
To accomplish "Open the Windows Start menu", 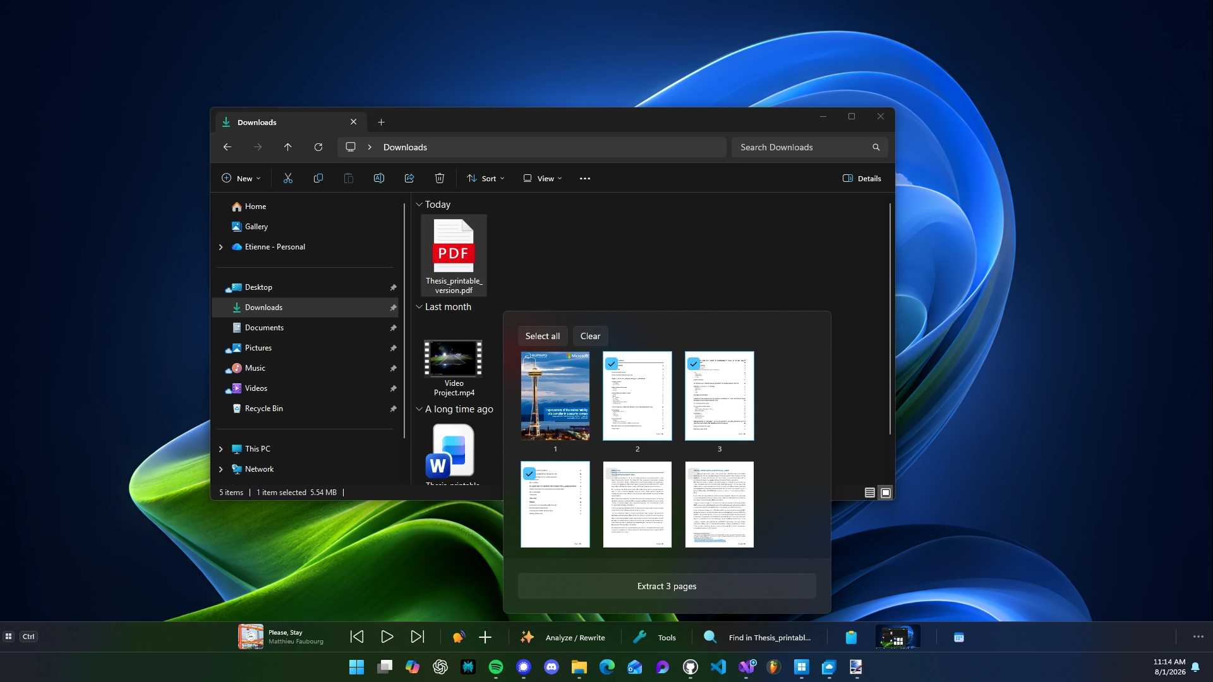I will coord(357,667).
